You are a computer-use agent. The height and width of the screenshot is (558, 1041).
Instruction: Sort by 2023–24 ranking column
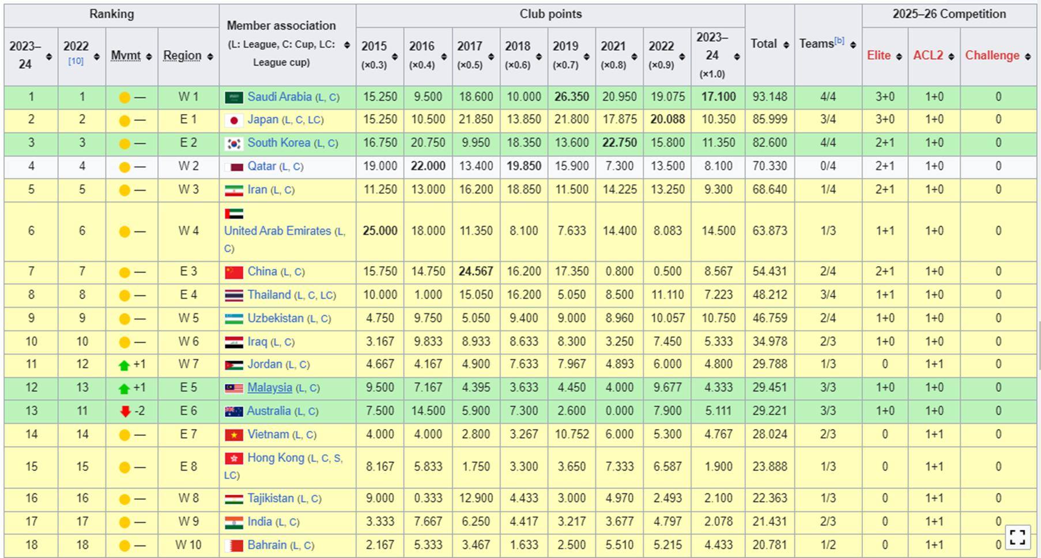[x=49, y=56]
